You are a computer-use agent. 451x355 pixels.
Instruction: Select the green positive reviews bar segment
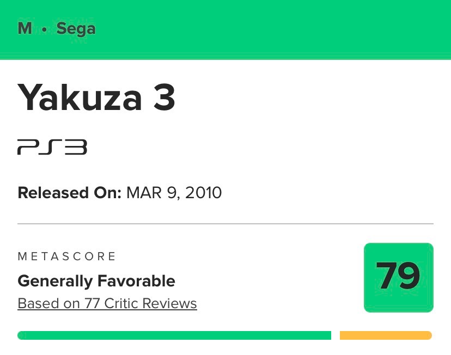pos(174,335)
